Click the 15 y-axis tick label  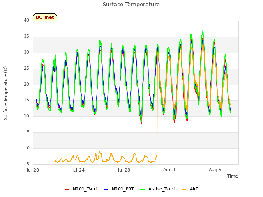pyautogui.click(x=26, y=100)
